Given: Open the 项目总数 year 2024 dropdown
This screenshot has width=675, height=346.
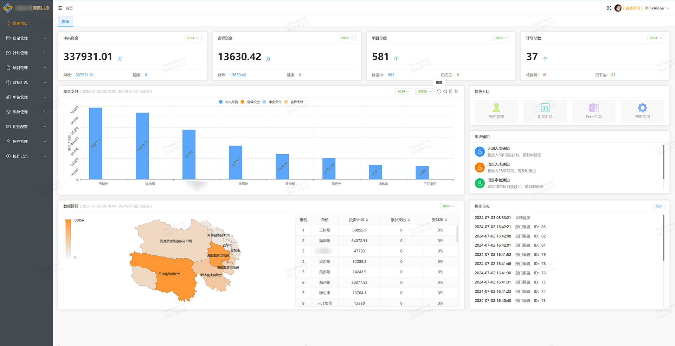Looking at the screenshot, I should (502, 38).
